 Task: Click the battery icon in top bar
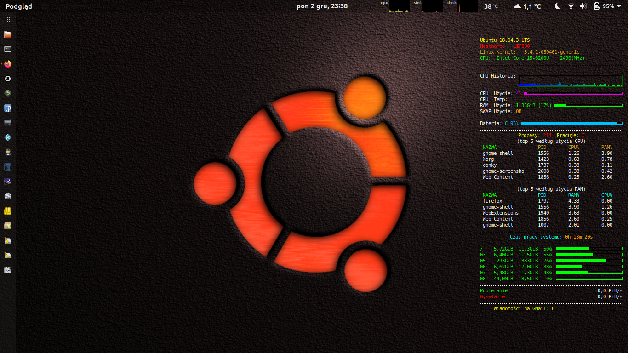point(597,6)
